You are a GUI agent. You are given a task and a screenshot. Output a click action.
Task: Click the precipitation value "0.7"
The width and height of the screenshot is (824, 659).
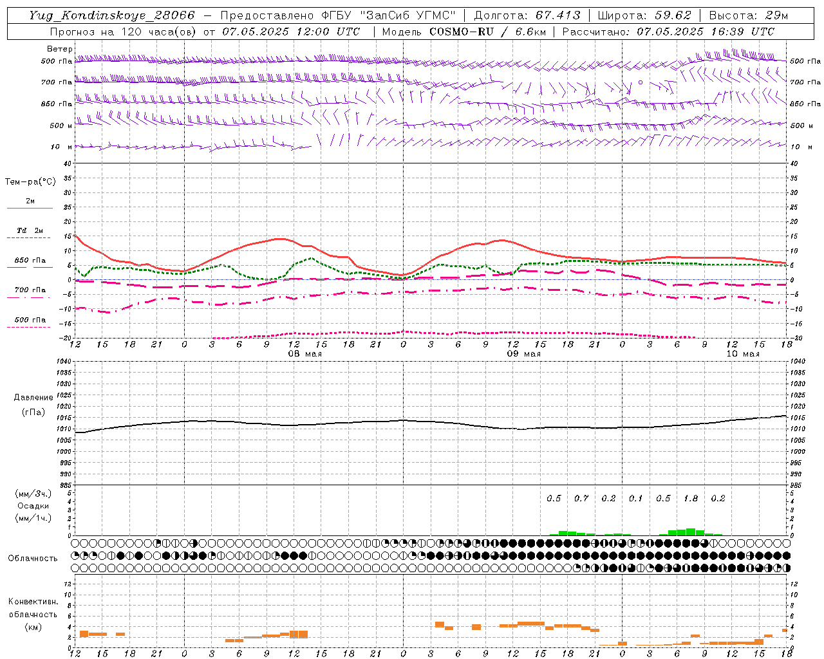pyautogui.click(x=581, y=498)
